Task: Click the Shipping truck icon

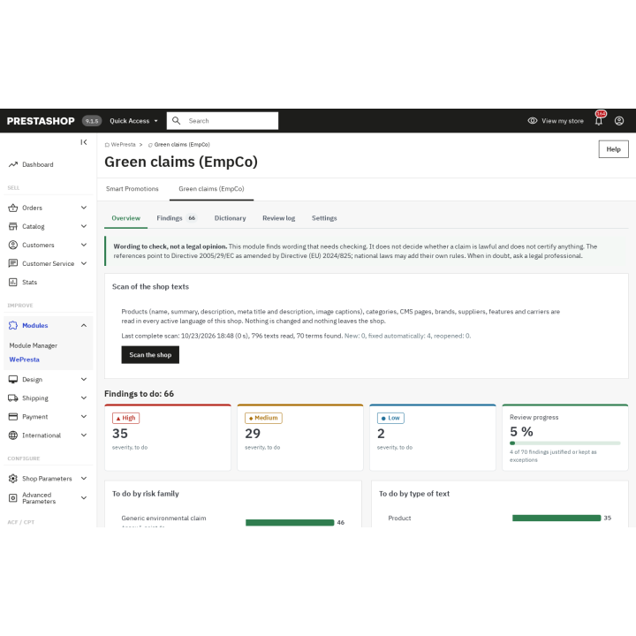Action: 13,397
